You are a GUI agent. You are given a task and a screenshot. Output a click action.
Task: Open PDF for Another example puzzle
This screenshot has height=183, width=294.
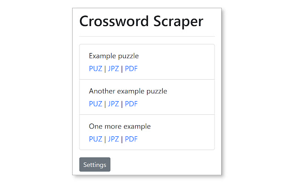(x=131, y=104)
